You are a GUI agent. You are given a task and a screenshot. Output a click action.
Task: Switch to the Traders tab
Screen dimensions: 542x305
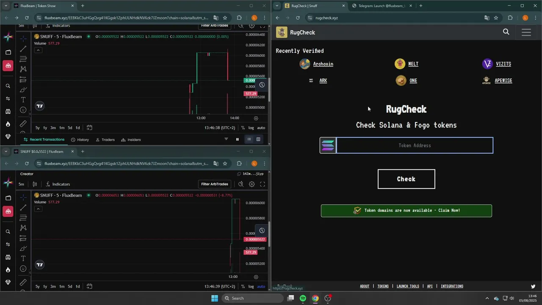click(105, 139)
